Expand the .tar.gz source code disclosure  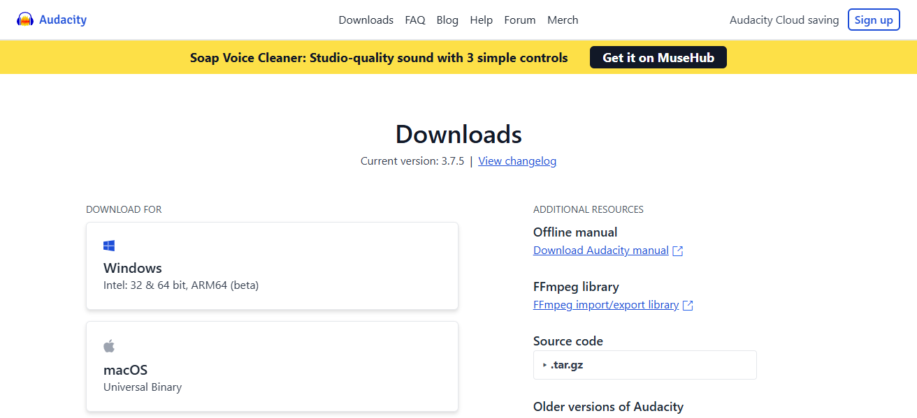pos(644,365)
